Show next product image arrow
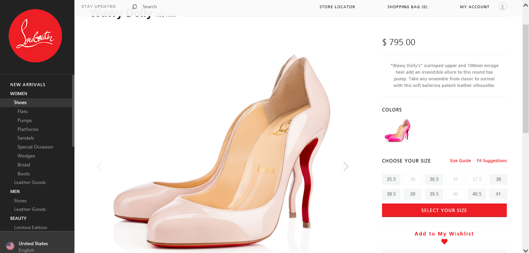 [x=346, y=166]
